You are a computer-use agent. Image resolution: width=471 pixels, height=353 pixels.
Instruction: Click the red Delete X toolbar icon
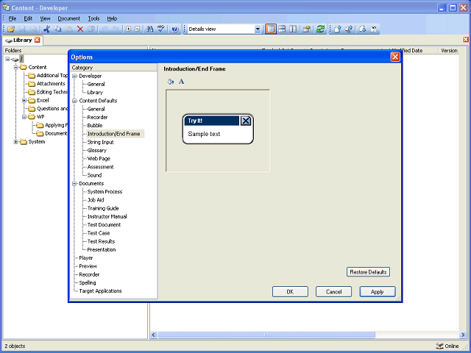[x=80, y=29]
